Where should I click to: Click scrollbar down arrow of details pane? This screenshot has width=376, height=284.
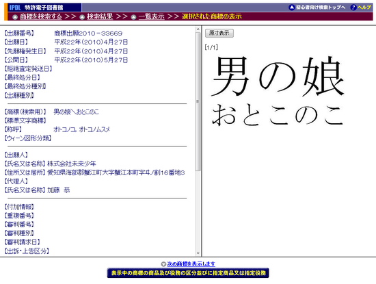click(x=198, y=253)
